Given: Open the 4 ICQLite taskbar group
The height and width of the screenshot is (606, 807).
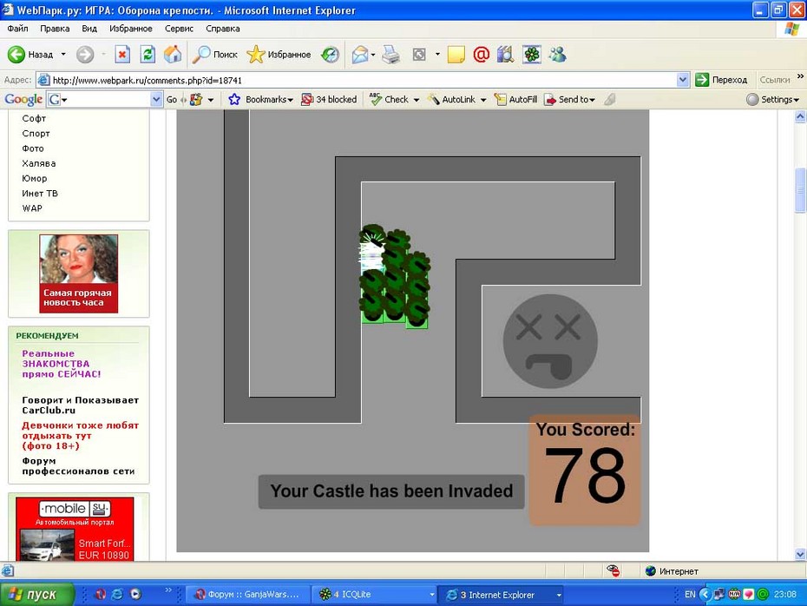Looking at the screenshot, I should tap(375, 594).
